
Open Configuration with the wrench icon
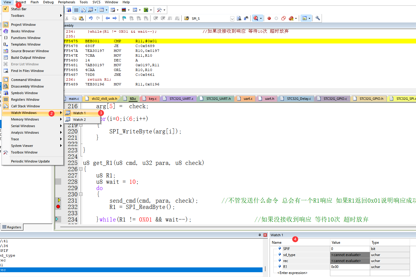click(318, 18)
